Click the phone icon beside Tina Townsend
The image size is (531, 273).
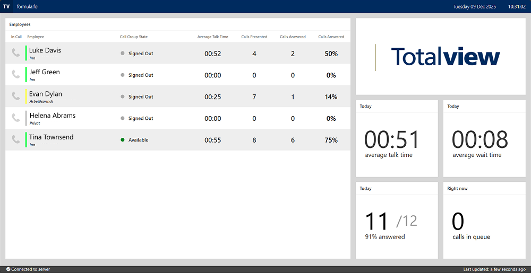16,139
